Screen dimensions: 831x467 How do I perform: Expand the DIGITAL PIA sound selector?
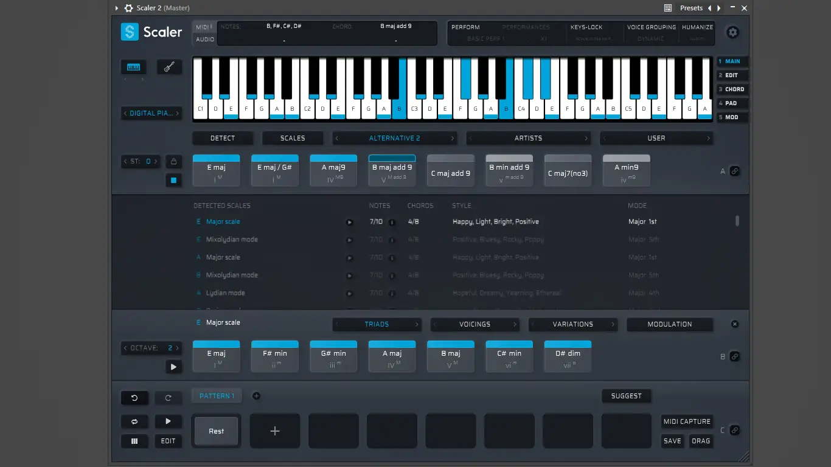click(151, 113)
